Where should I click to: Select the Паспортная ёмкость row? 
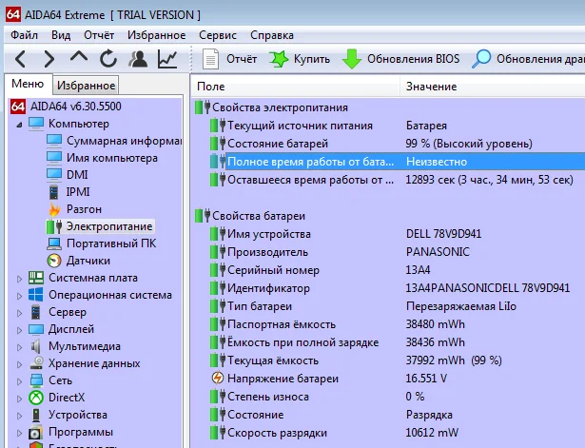coord(388,324)
